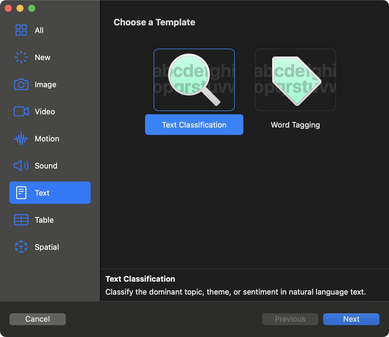
Task: Click the Text Classification label
Action: click(194, 125)
